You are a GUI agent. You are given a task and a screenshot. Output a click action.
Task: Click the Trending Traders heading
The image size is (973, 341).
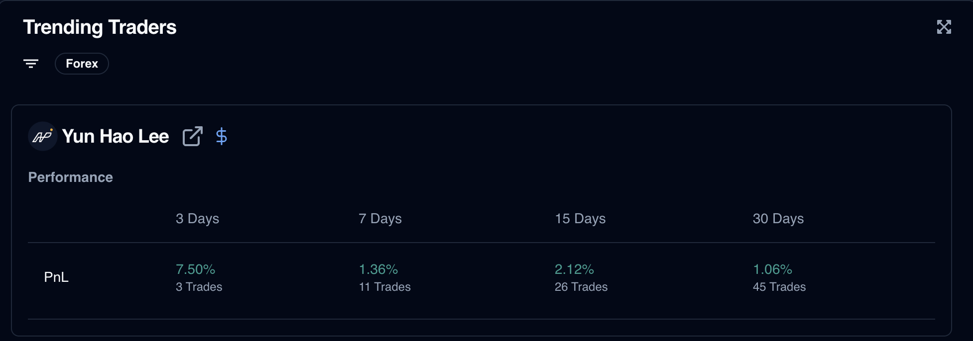coord(100,27)
